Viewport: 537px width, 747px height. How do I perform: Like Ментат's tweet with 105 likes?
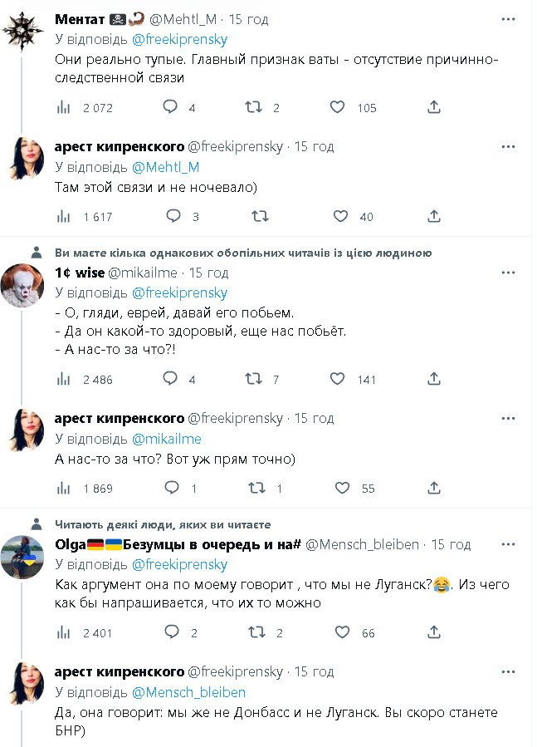(x=338, y=107)
